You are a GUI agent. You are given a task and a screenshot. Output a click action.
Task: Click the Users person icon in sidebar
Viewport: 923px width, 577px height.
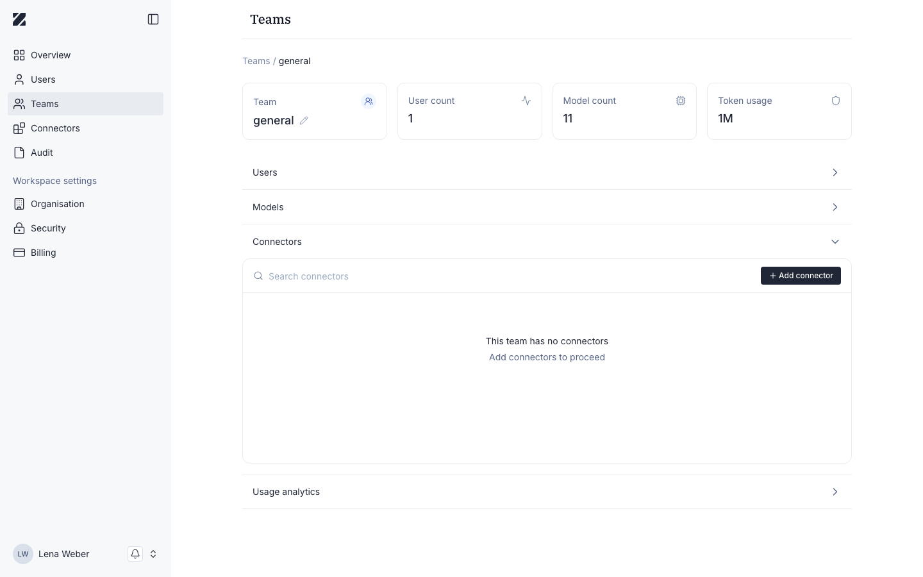click(19, 79)
